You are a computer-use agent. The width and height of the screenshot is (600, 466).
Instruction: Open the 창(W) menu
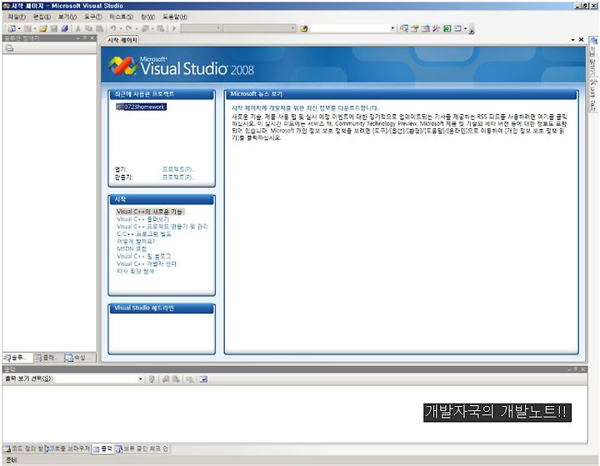pos(147,17)
